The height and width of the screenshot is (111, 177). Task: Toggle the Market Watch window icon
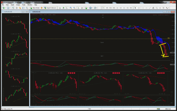point(13,8)
